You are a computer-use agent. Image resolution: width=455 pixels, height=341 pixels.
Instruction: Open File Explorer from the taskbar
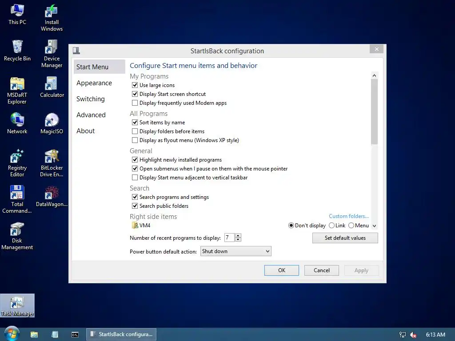34,334
